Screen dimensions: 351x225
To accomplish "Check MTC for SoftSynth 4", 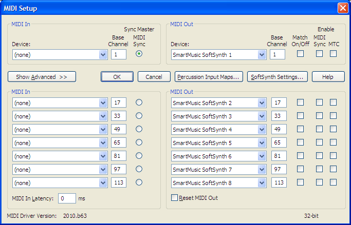I will tap(334, 129).
